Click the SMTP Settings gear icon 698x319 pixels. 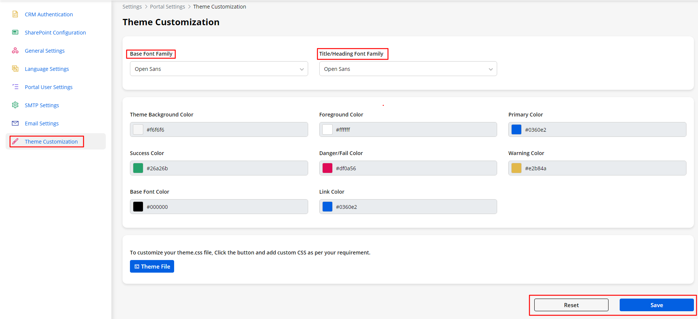coord(15,105)
